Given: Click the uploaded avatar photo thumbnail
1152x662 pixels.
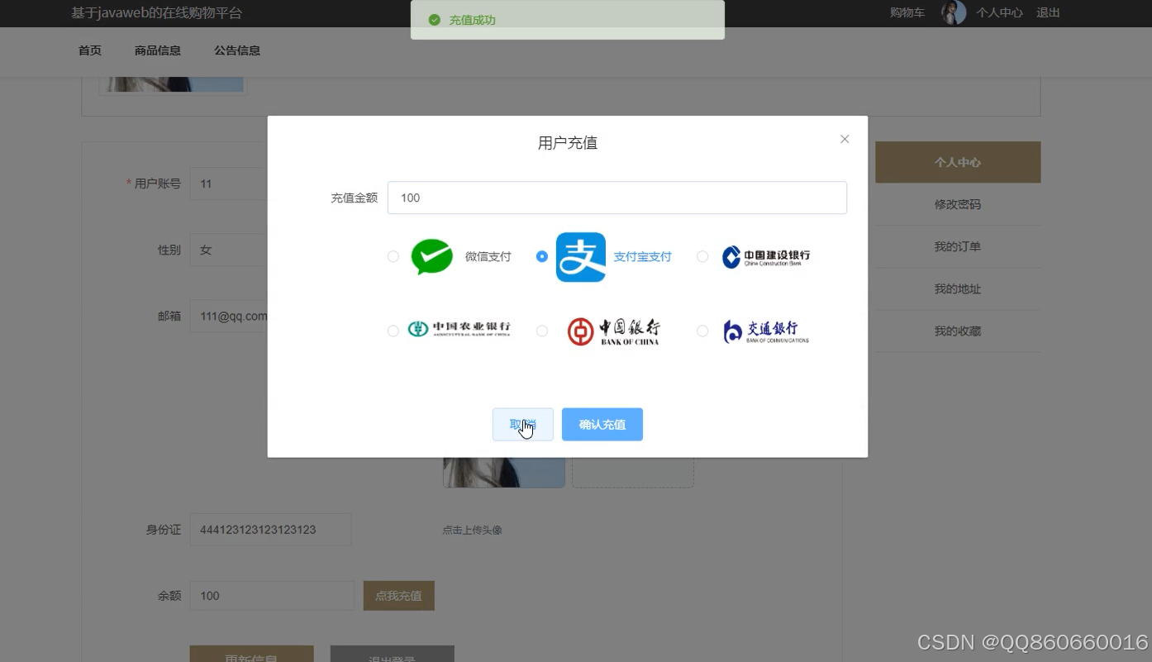Looking at the screenshot, I should click(x=504, y=472).
